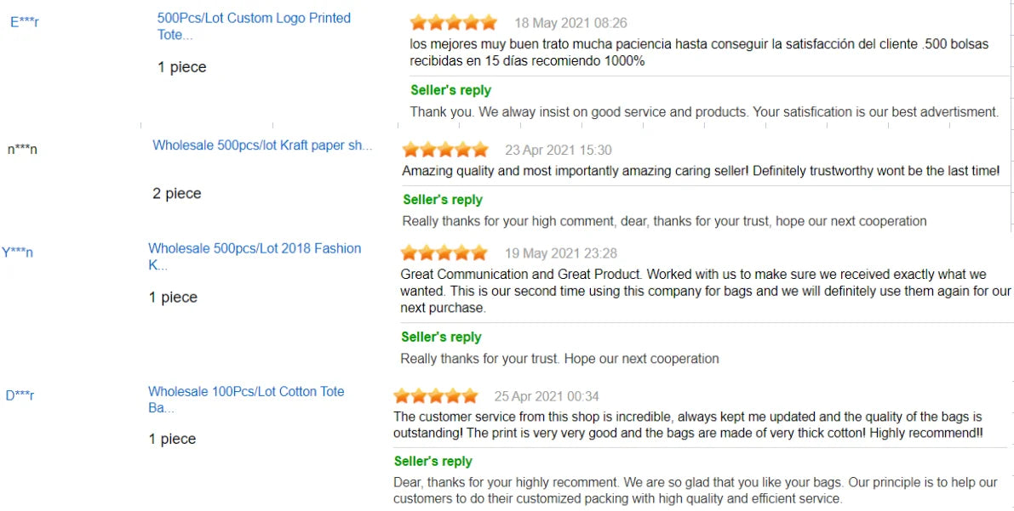Screen dimensions: 1014x511
Task: Click the review praising very thick cotton bags
Action: click(687, 425)
